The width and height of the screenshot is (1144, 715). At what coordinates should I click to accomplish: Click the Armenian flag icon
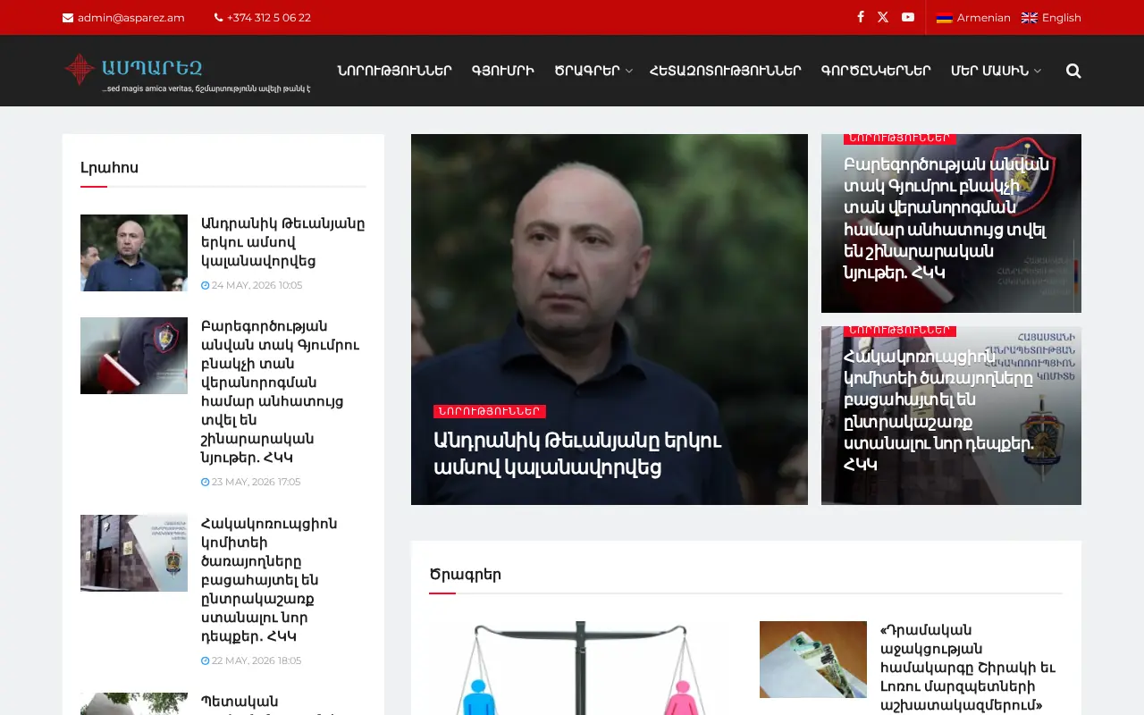[x=945, y=18]
